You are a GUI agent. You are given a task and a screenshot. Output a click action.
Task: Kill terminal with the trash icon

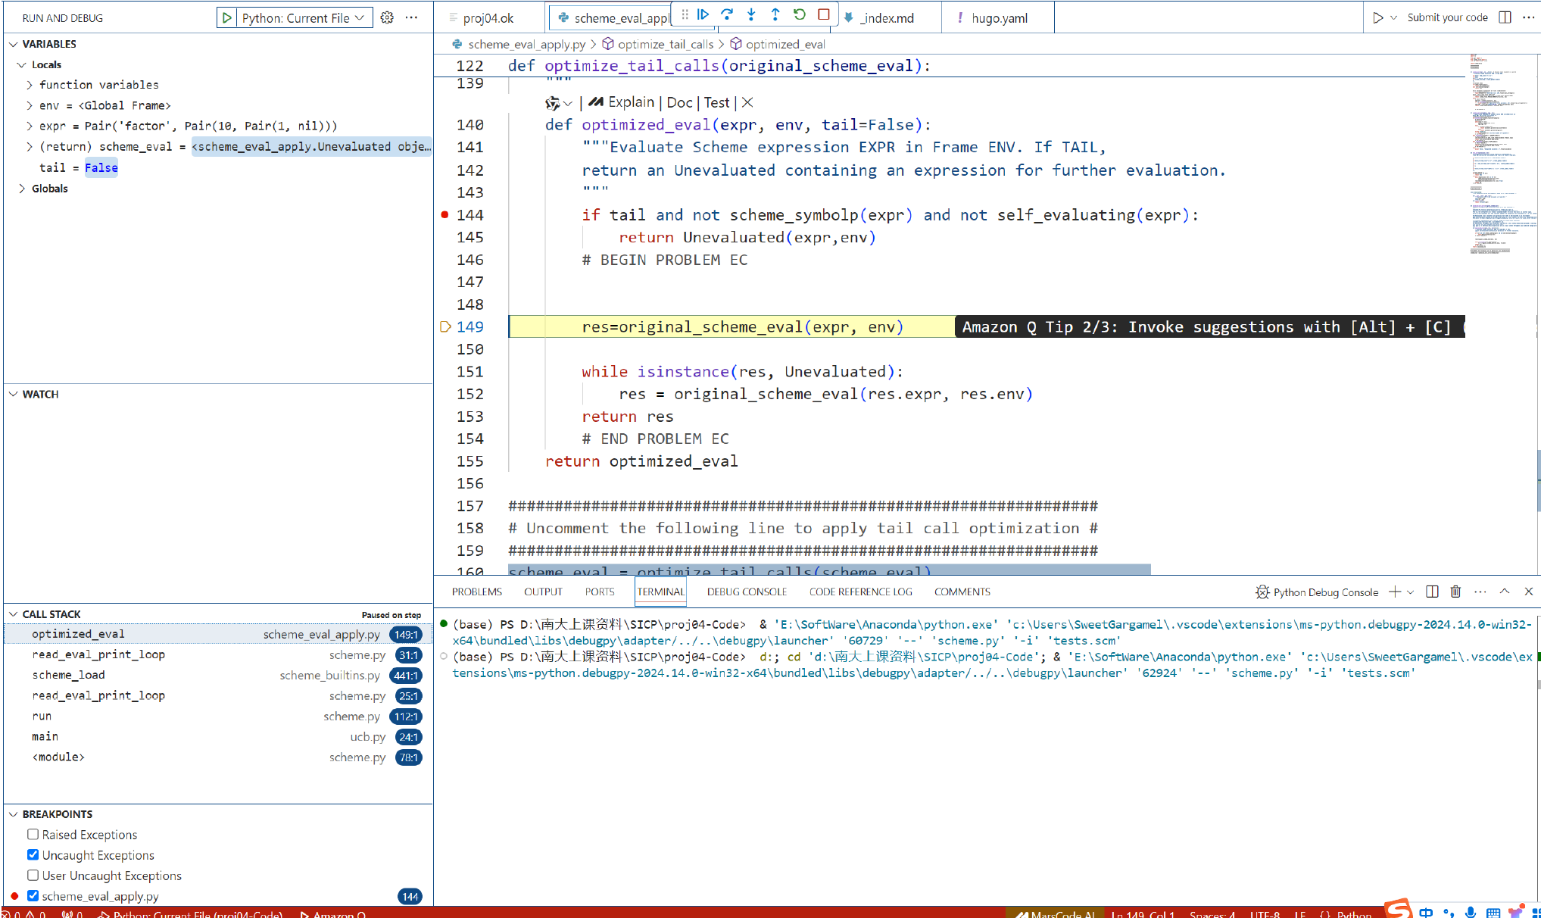(1455, 592)
